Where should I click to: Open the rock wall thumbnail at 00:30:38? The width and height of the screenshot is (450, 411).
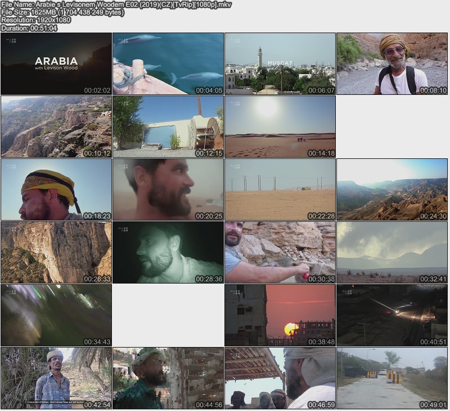pyautogui.click(x=280, y=252)
